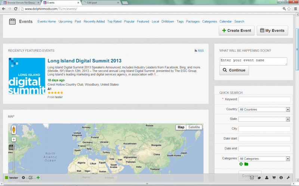Focus the Date start field
The height and width of the screenshot is (186, 299).
pos(264,139)
